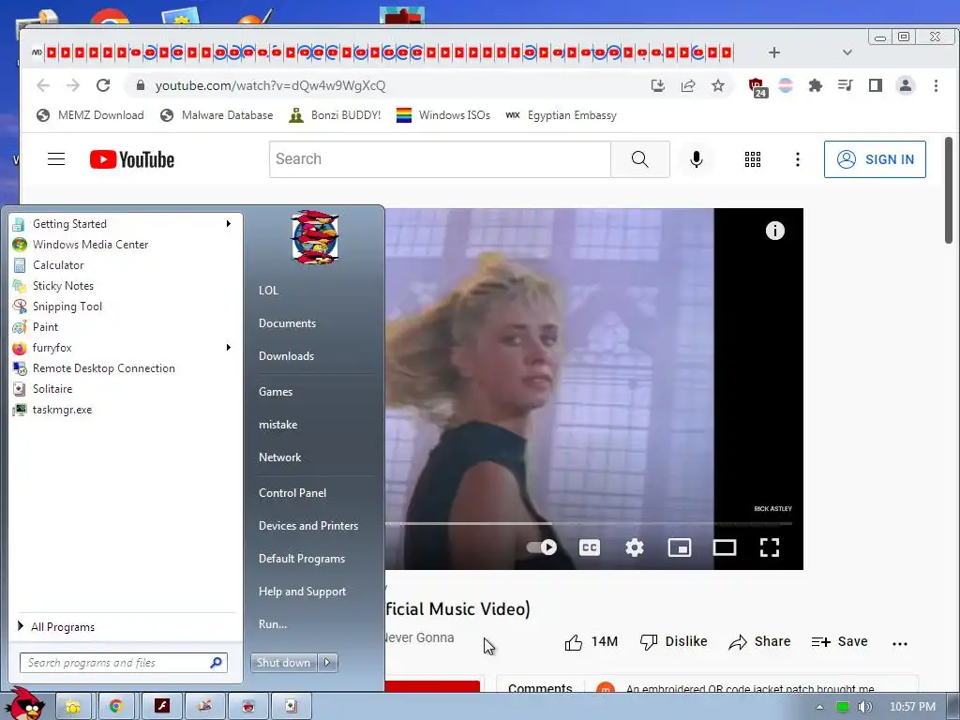Open the ad blocker extension with 24 badge
The height and width of the screenshot is (720, 960).
pos(757,87)
